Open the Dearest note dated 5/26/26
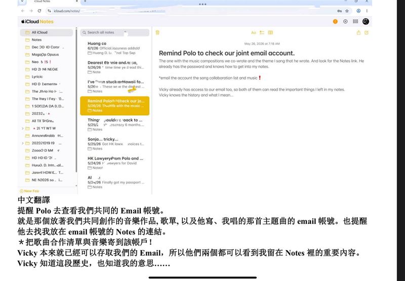Viewport: 405px width, 281px height. pyautogui.click(x=115, y=67)
